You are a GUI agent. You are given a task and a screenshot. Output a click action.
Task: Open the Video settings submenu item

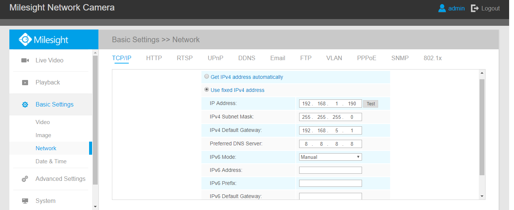pyautogui.click(x=43, y=122)
